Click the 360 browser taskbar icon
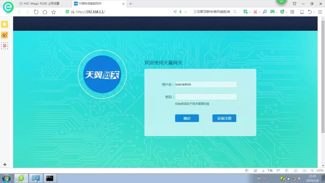Image resolution: width=325 pixels, height=183 pixels. pos(21,178)
